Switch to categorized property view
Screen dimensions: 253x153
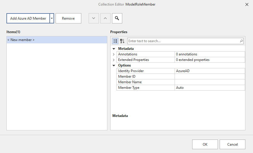[x=115, y=41]
